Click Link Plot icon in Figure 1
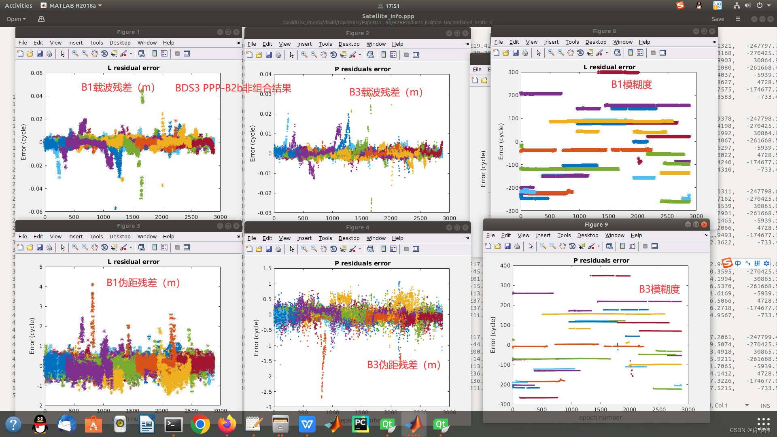The image size is (777, 437). coord(141,53)
